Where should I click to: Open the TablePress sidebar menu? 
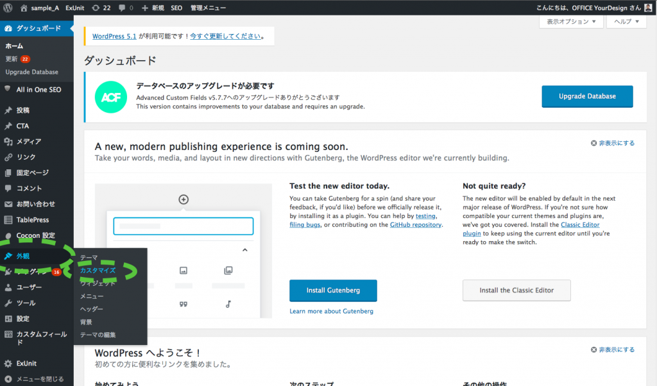(x=32, y=220)
